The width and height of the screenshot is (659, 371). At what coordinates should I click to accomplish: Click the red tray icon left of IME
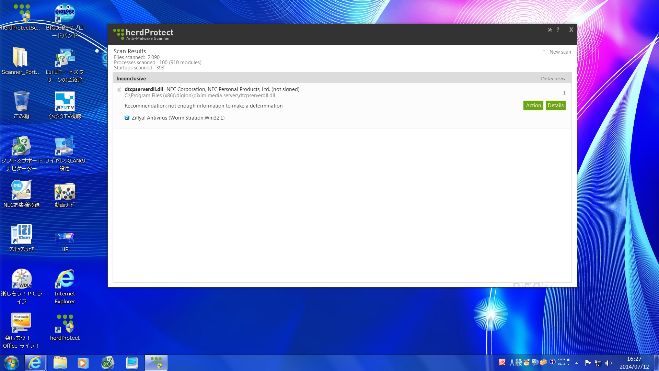502,362
